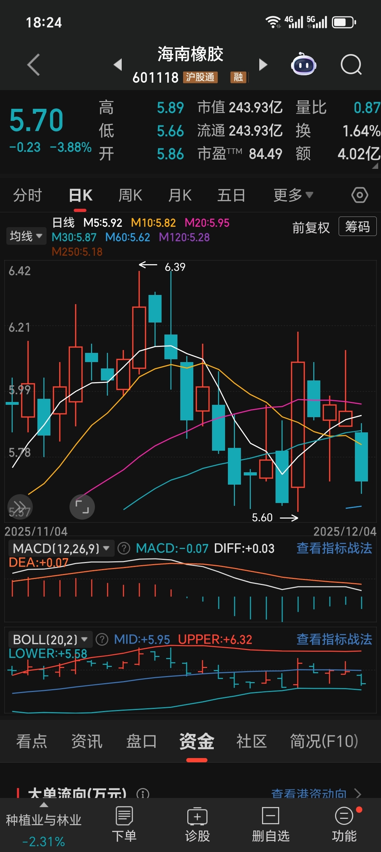Select the 五日 chart tab
381x852 pixels.
click(231, 195)
